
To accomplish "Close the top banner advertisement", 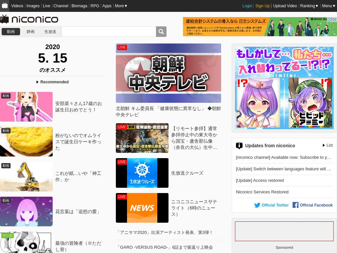I will (334, 19).
